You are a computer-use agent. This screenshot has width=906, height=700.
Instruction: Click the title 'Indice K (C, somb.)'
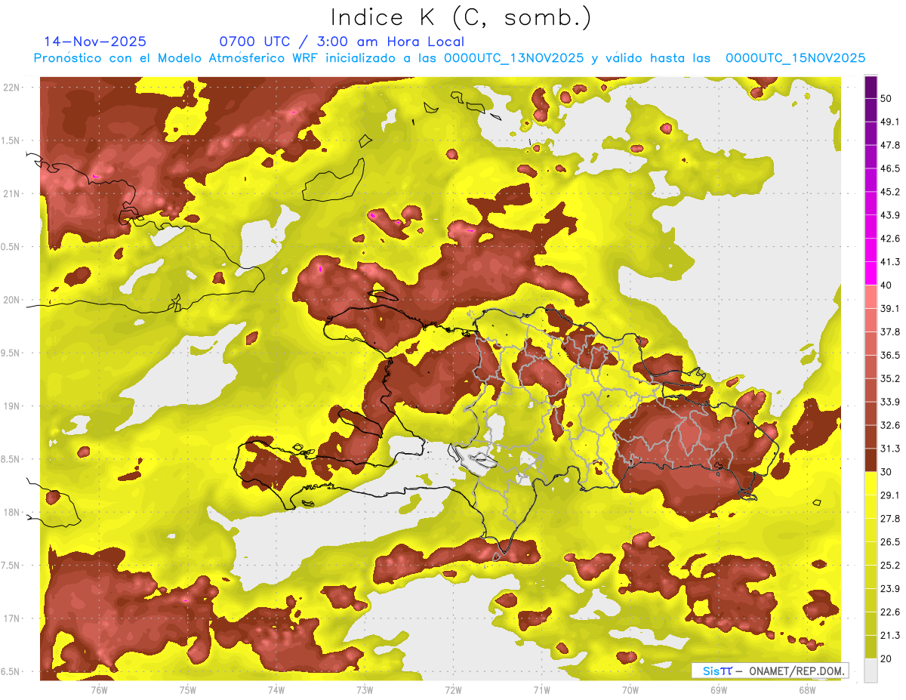[x=461, y=17]
